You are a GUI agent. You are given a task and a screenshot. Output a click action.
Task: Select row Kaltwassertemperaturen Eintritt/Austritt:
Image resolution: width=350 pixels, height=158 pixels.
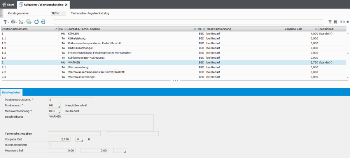(x=174, y=43)
